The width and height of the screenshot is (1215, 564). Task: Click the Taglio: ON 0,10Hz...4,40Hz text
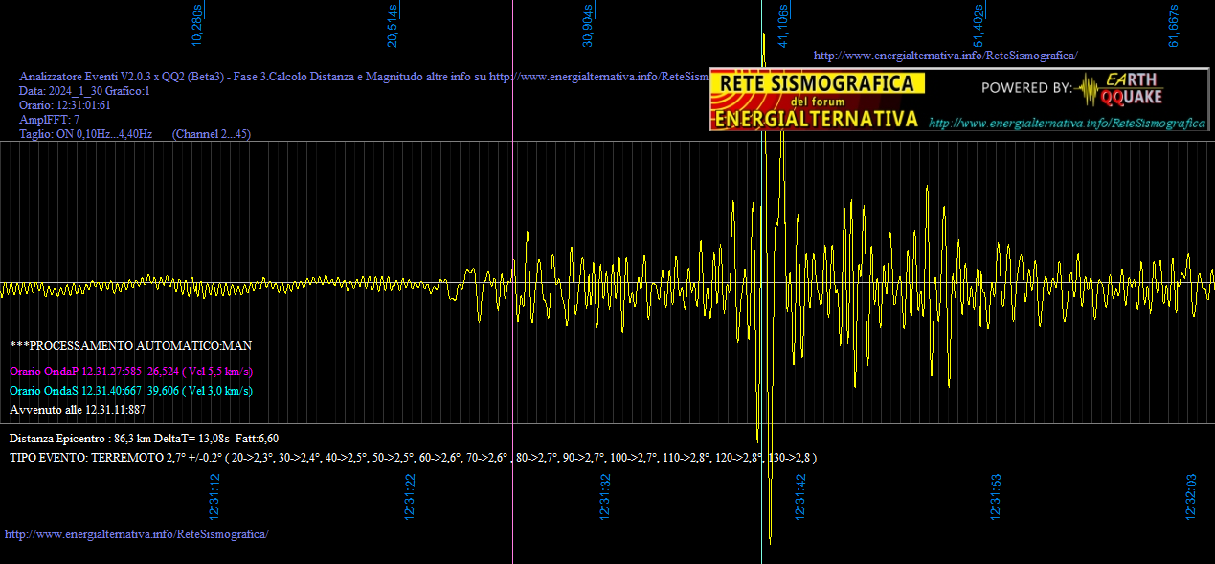(x=86, y=134)
